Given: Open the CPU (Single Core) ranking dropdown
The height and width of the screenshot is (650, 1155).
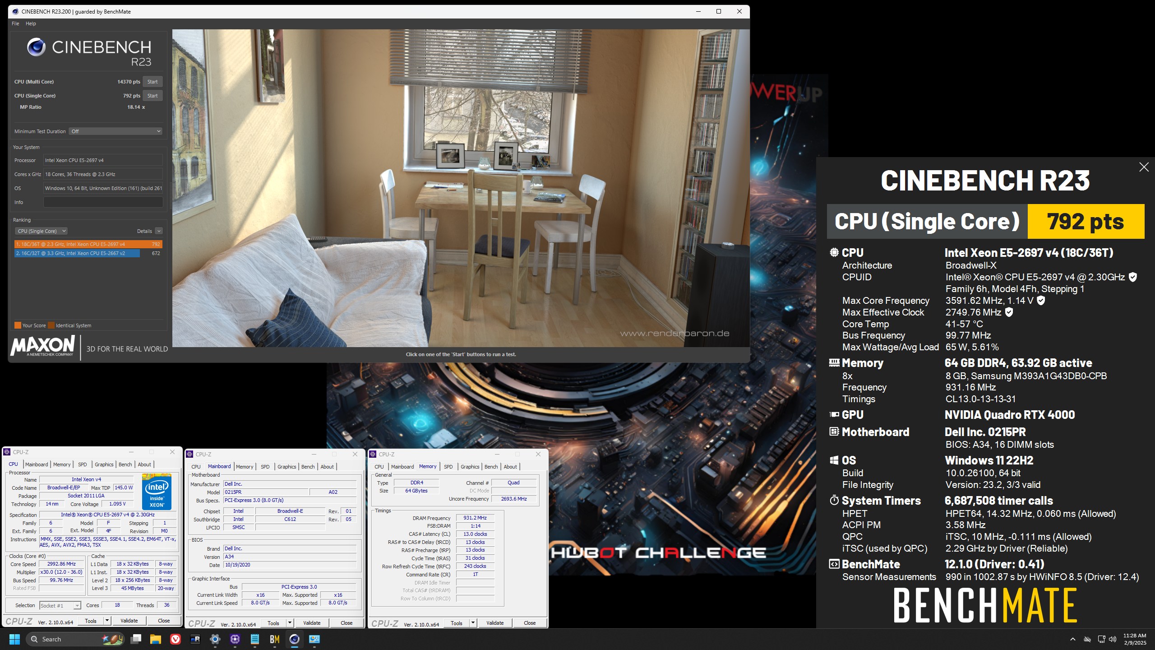Looking at the screenshot, I should (x=41, y=231).
